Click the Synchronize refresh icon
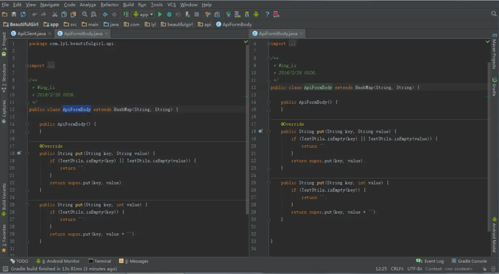The width and height of the screenshot is (499, 274). point(23,14)
